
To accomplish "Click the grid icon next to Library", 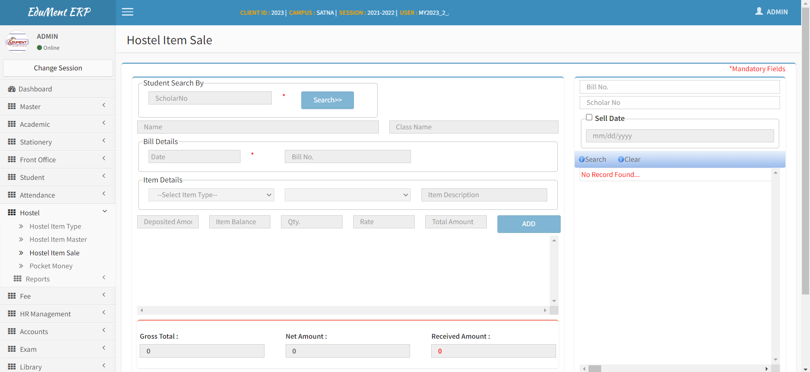I will [x=12, y=367].
